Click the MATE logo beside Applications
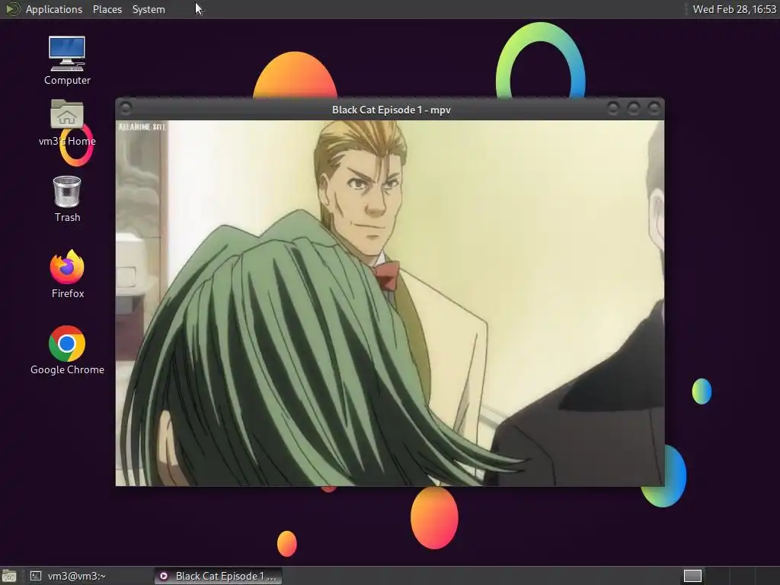The height and width of the screenshot is (585, 780). pos(12,9)
